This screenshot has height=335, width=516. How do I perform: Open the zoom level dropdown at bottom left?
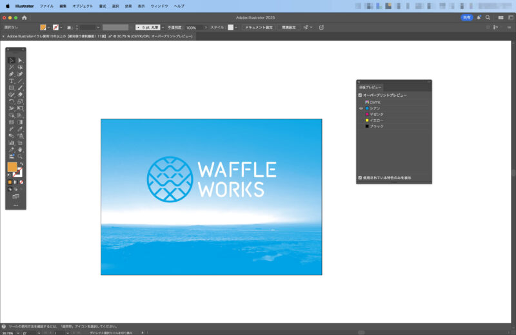[18, 332]
